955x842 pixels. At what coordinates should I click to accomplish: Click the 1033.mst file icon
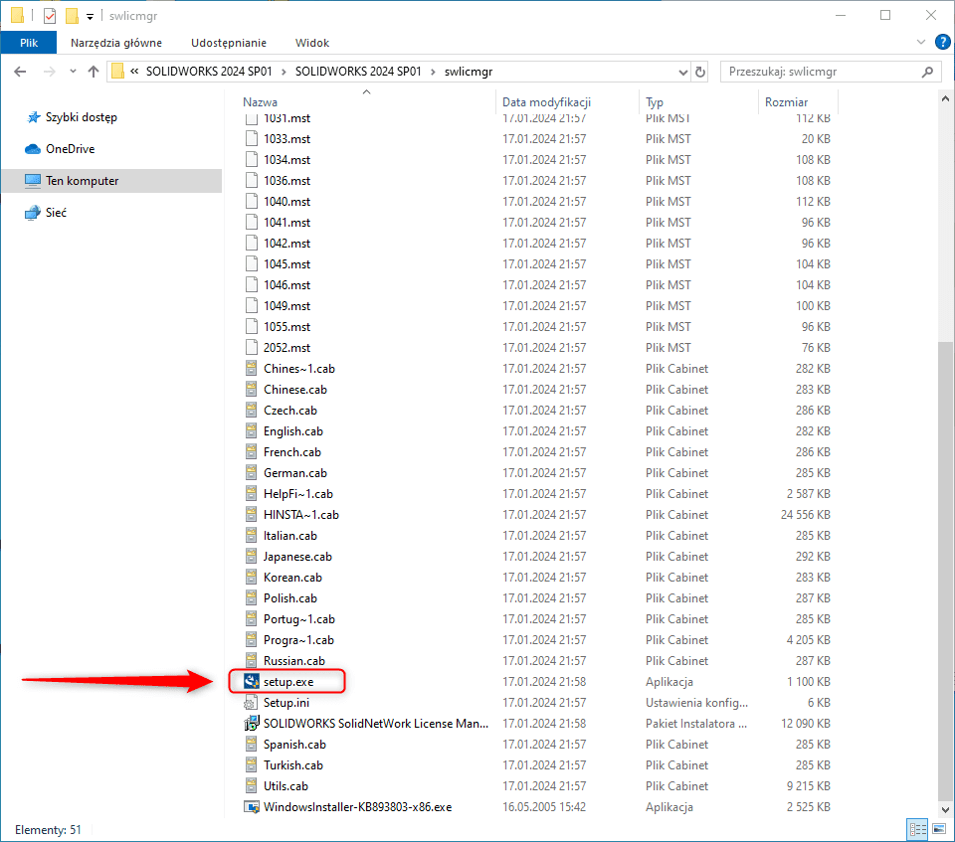pyautogui.click(x=251, y=139)
